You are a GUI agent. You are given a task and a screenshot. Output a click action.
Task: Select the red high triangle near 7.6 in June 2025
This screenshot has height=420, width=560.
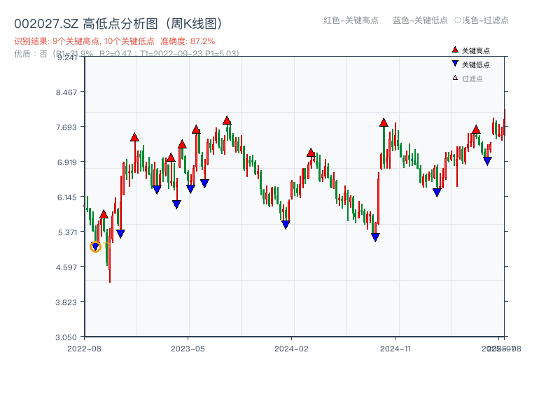coord(476,129)
